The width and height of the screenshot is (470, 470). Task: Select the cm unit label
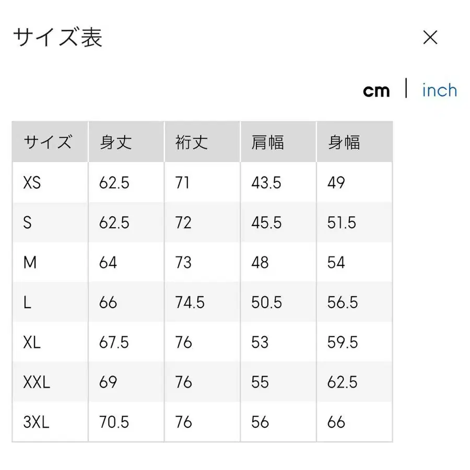377,90
